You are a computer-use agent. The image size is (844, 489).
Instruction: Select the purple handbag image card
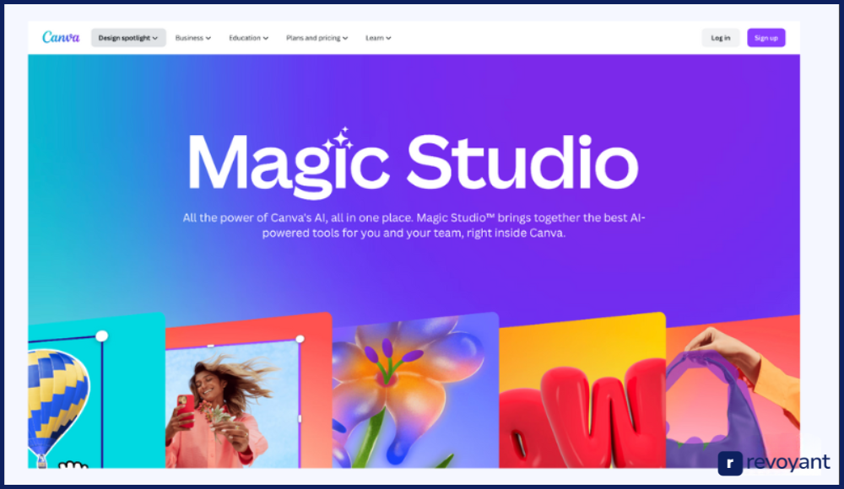tap(733, 391)
